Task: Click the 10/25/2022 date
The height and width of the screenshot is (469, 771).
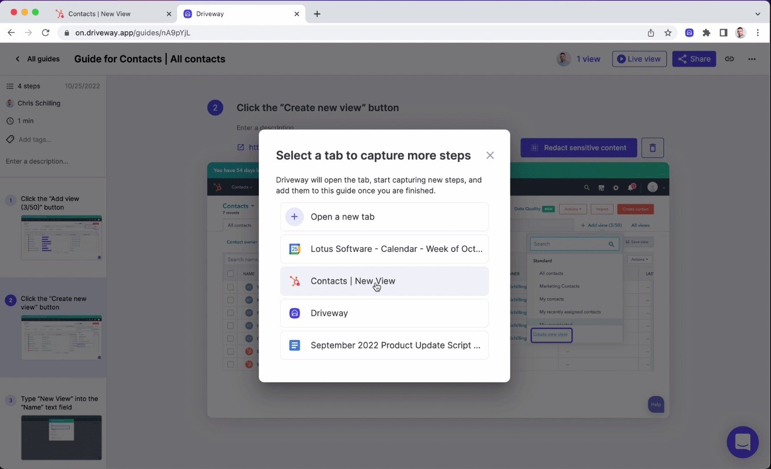Action: (82, 86)
